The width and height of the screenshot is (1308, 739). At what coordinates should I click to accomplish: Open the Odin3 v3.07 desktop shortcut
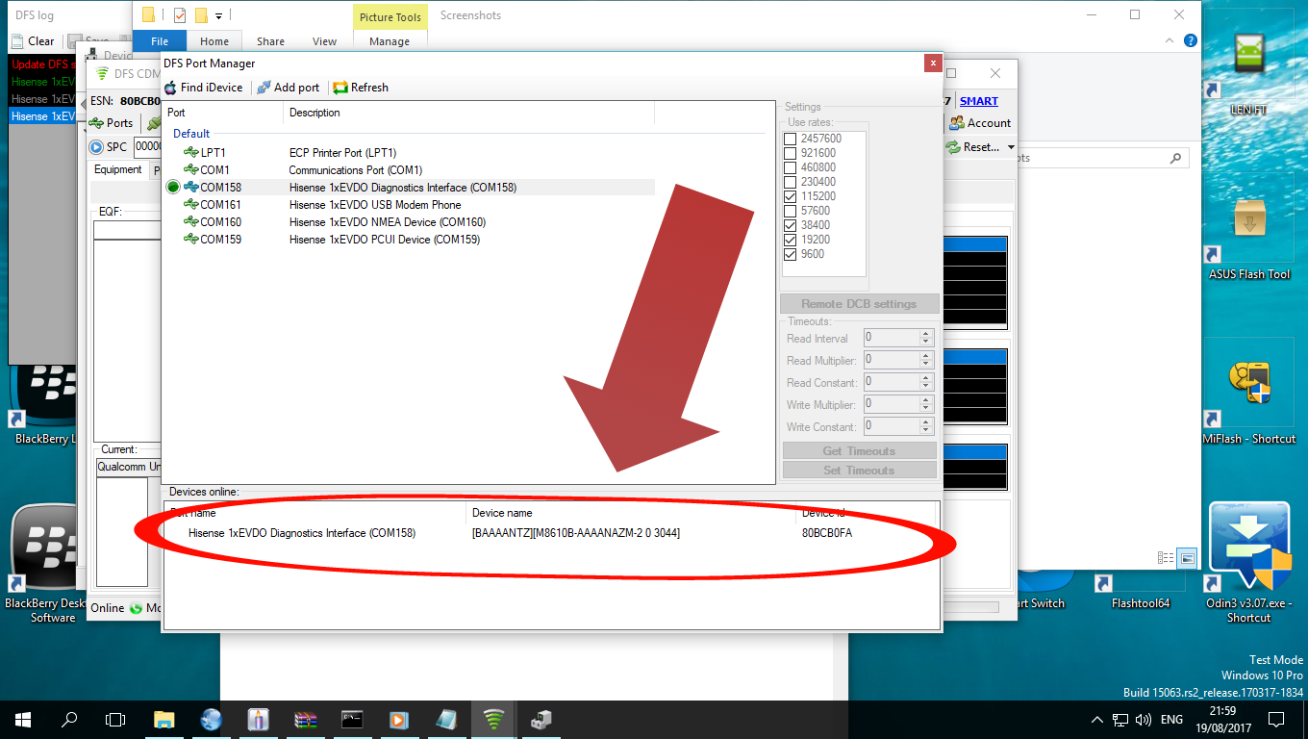coord(1248,563)
